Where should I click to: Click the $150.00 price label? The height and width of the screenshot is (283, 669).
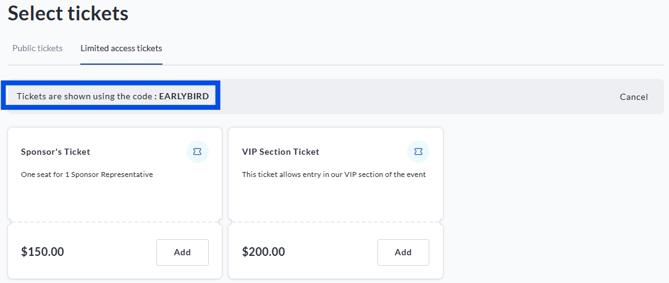point(43,252)
